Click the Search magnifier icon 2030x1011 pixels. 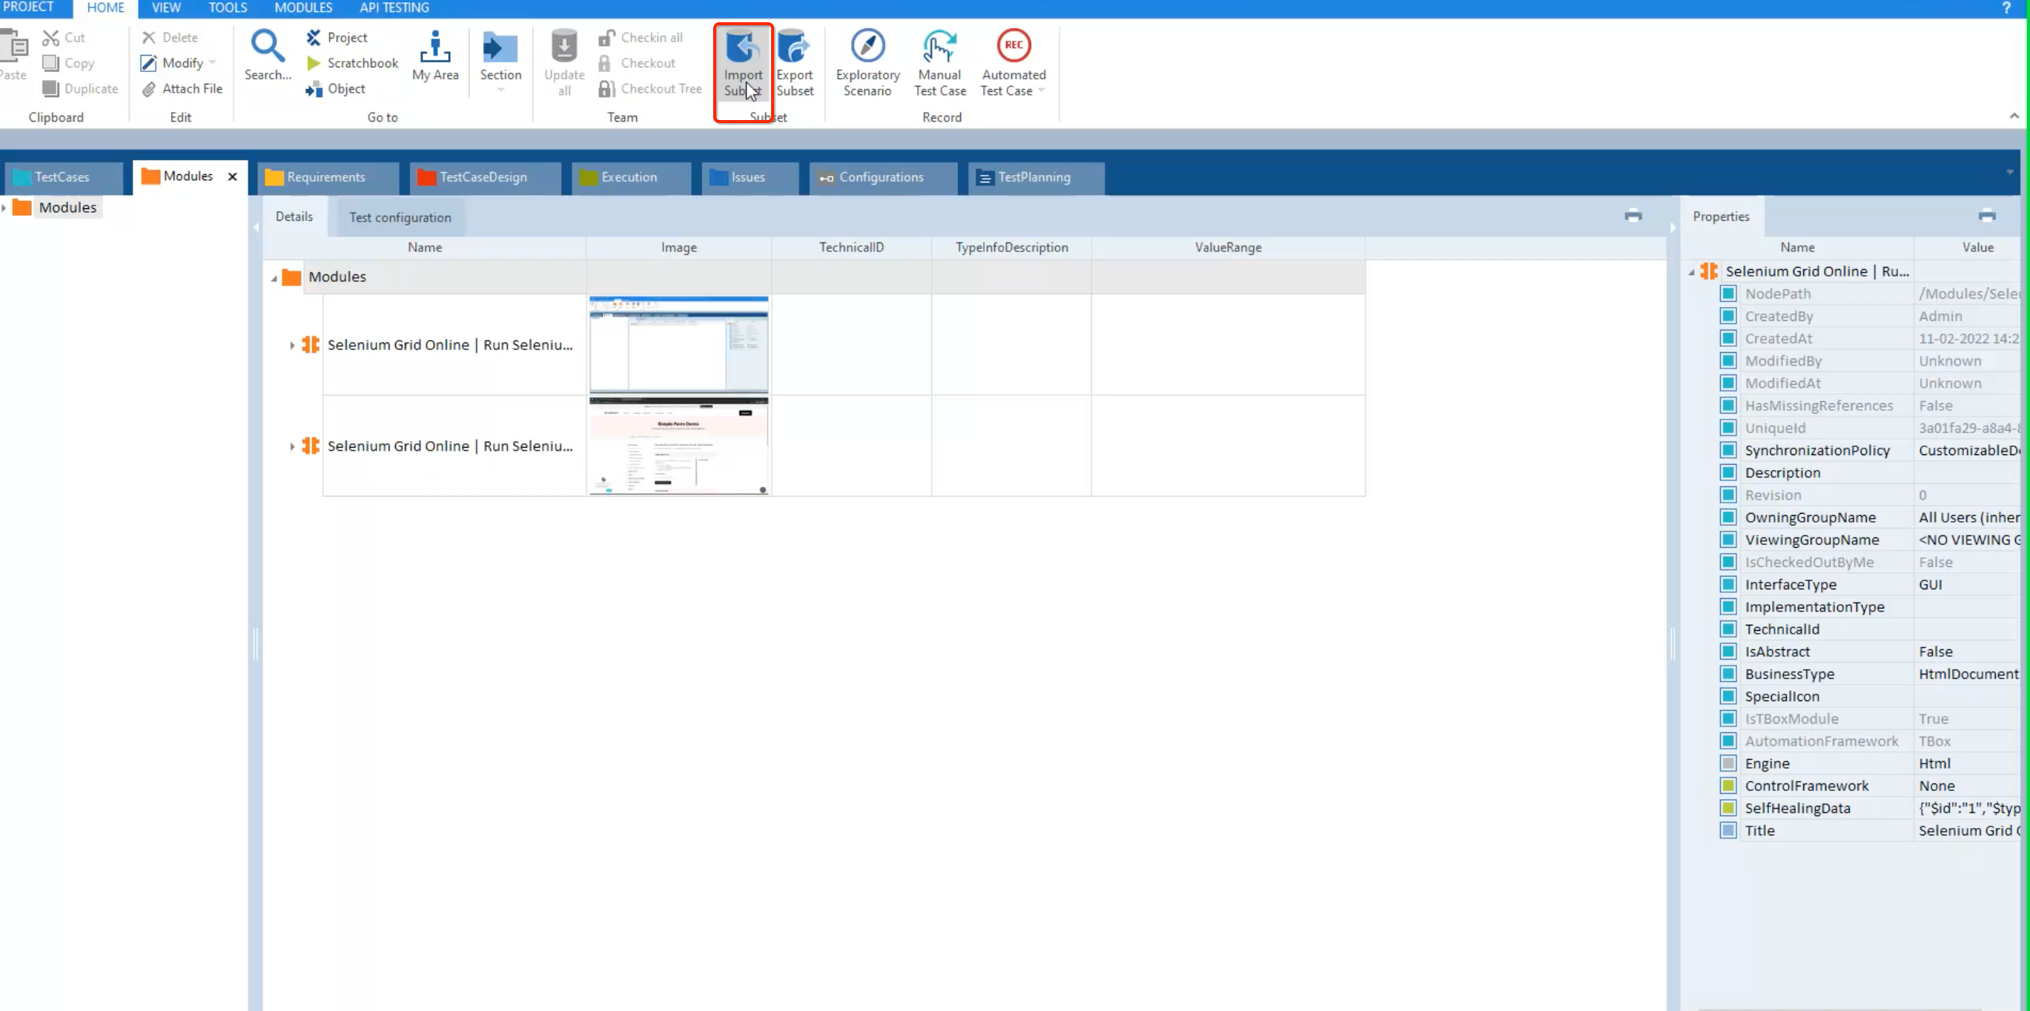267,47
